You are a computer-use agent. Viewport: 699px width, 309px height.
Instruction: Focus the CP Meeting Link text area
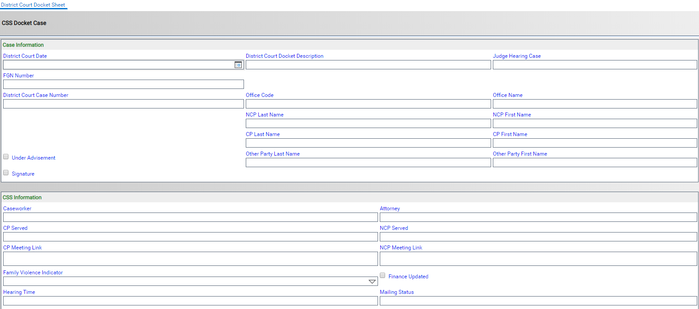(x=191, y=259)
